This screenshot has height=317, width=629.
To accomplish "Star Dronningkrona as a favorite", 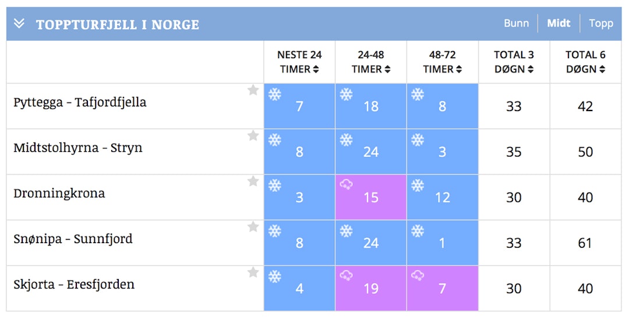I will coord(253,181).
